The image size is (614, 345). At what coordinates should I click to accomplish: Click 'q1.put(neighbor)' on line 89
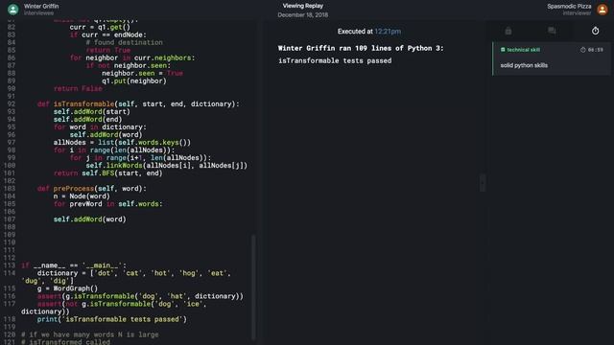coord(134,80)
